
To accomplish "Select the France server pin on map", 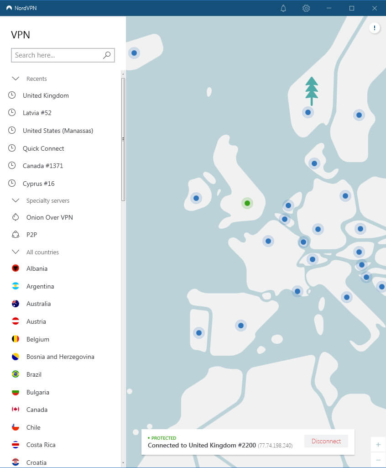I will [x=268, y=241].
